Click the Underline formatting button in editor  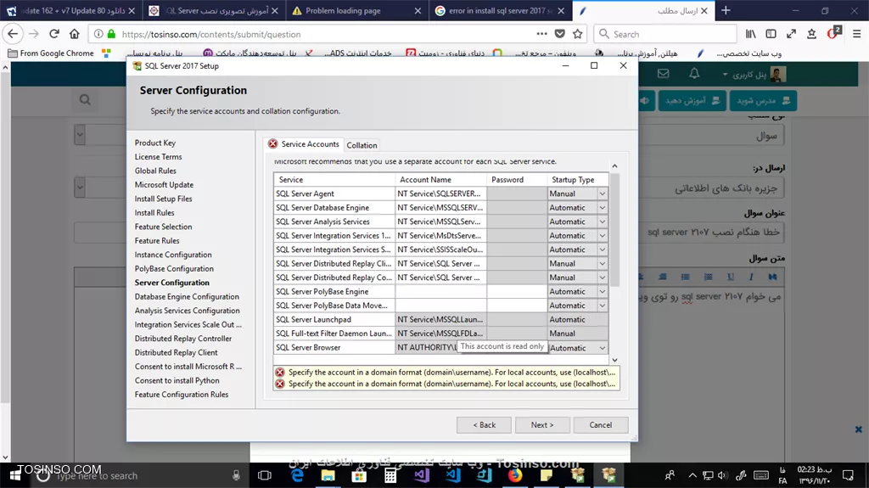click(731, 277)
